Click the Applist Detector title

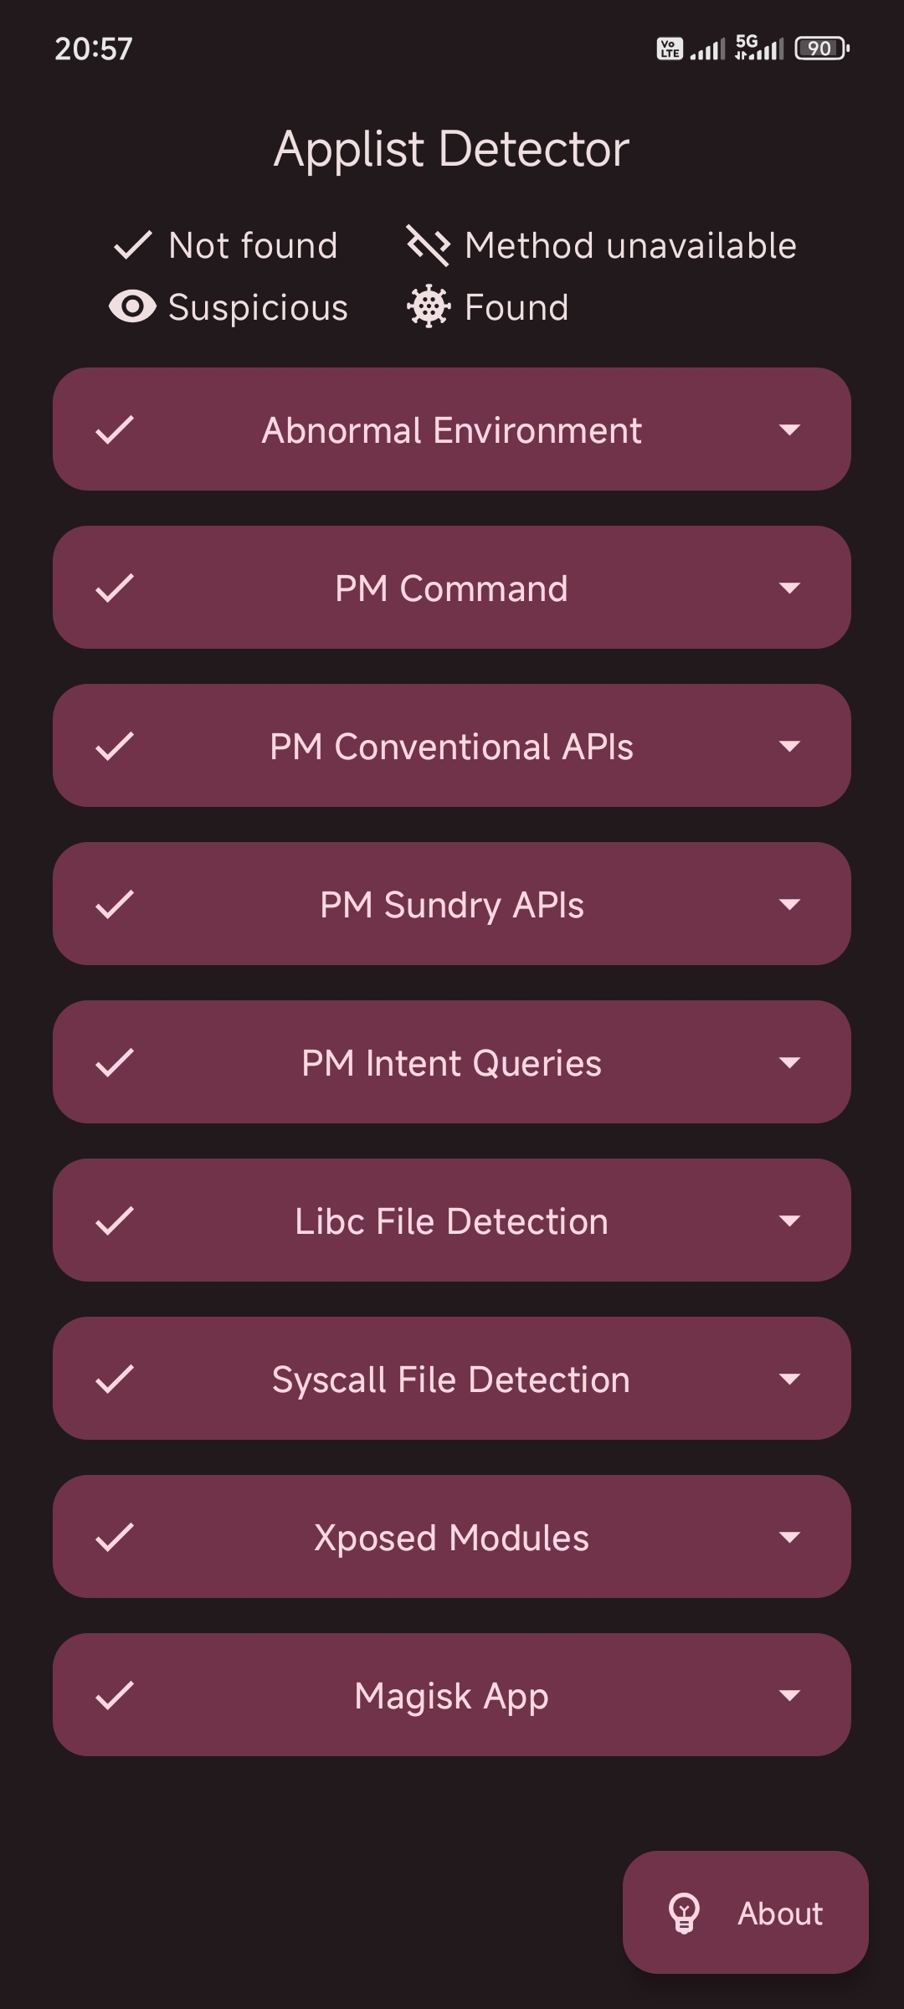[452, 149]
